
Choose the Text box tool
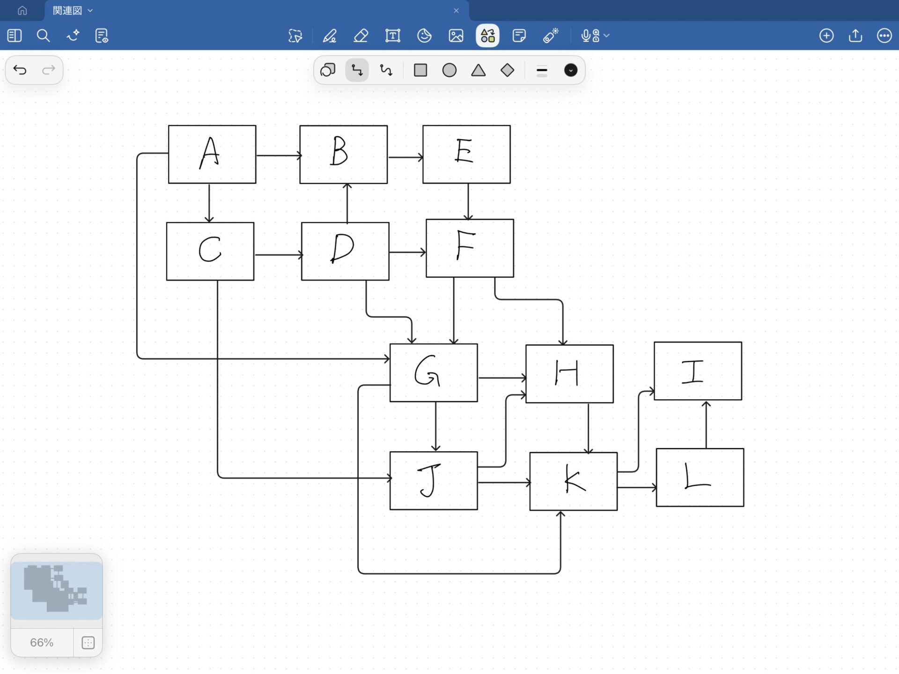coord(392,36)
